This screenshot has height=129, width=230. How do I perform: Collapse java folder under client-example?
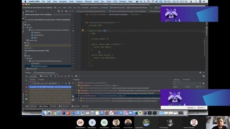[x=25, y=27]
